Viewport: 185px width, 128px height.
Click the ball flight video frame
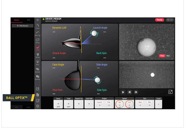[x=147, y=75]
